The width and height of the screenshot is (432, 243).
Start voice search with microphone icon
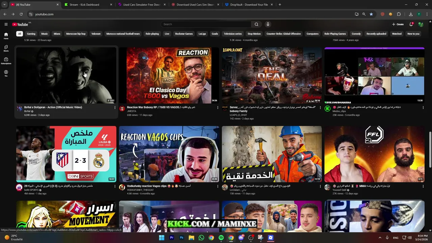click(x=268, y=24)
